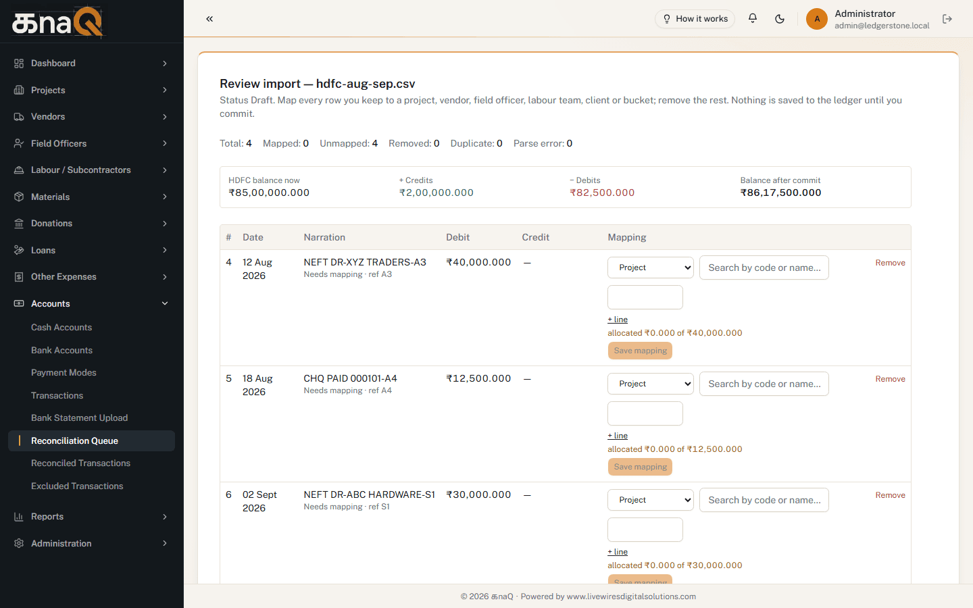Click the Projects icon in sidebar
The width and height of the screenshot is (973, 608).
click(19, 91)
